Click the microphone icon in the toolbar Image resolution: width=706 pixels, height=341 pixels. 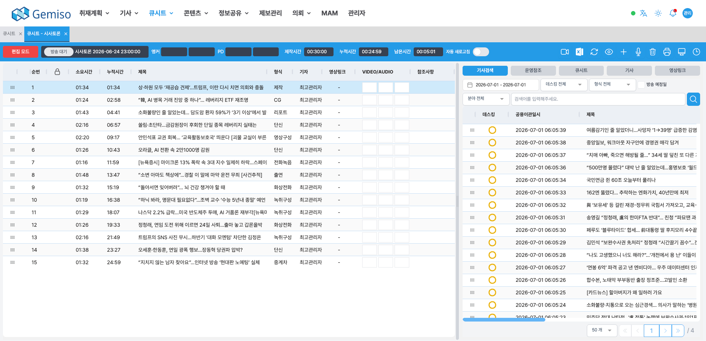(x=638, y=52)
